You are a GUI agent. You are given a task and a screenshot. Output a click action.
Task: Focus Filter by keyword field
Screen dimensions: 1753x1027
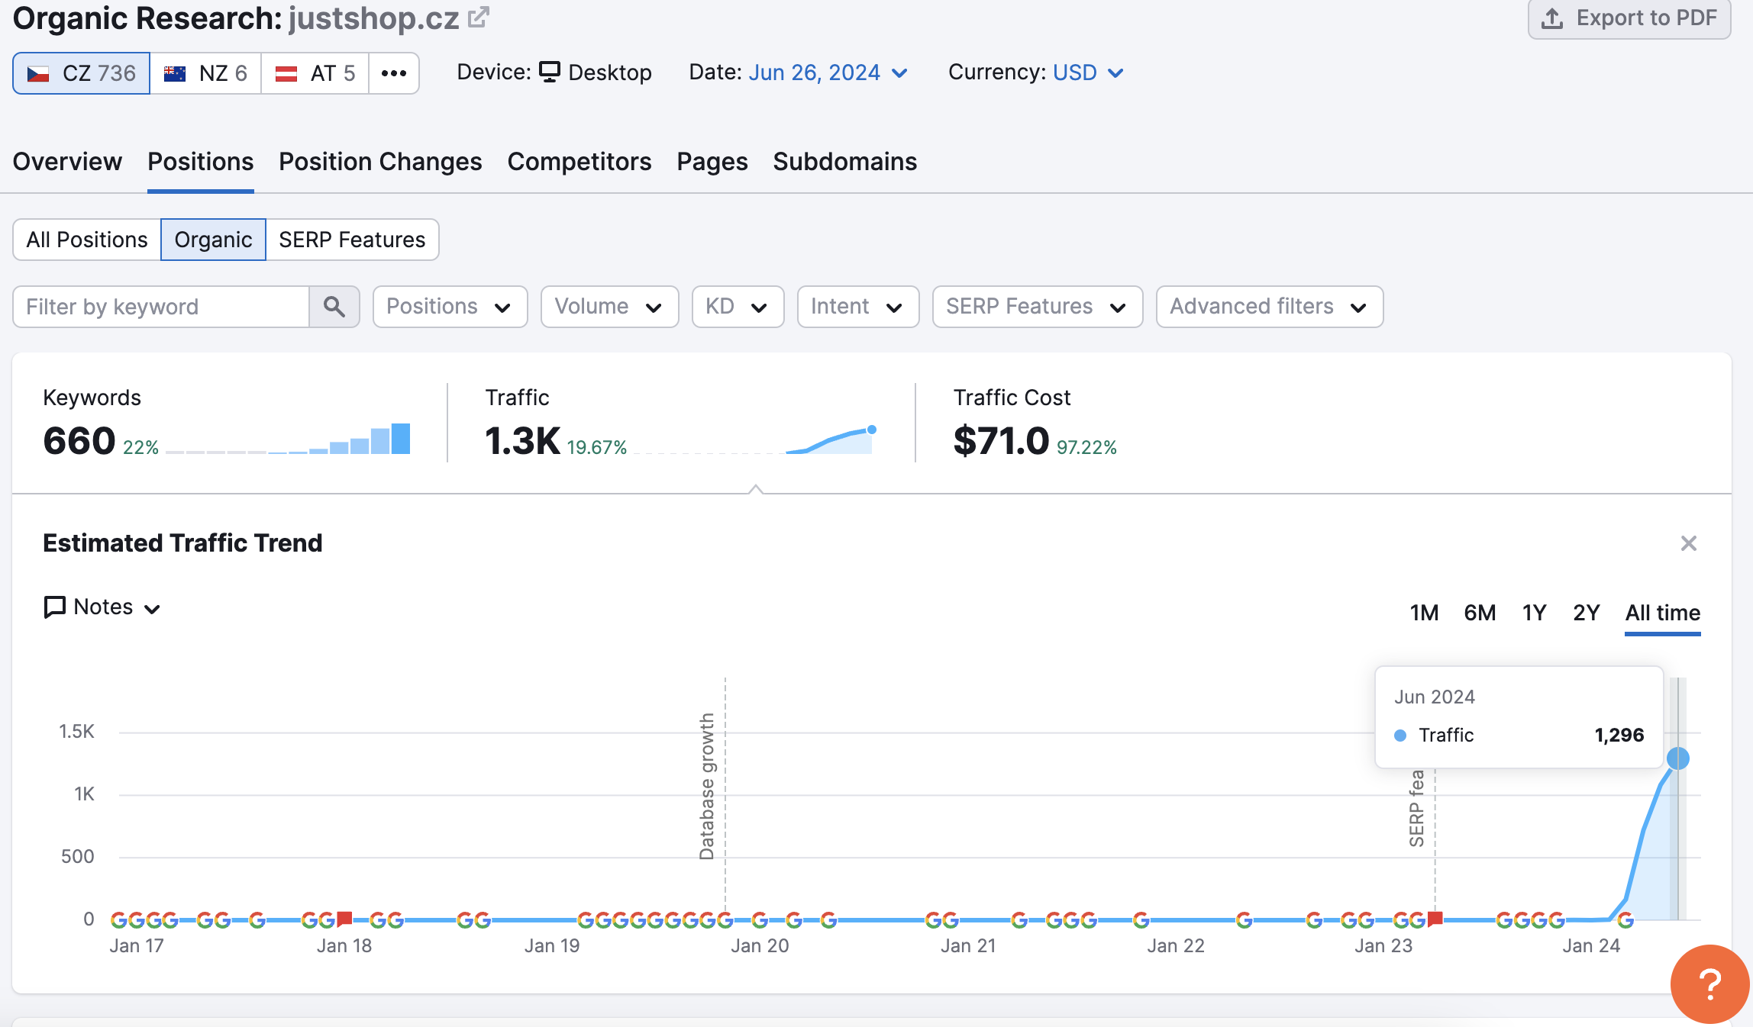click(x=161, y=307)
